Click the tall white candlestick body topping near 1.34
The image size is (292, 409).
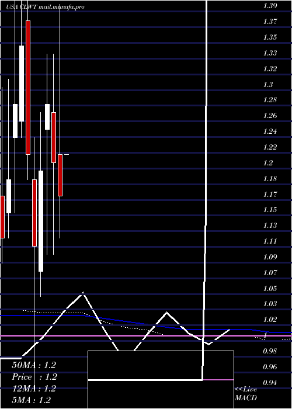click(22, 84)
